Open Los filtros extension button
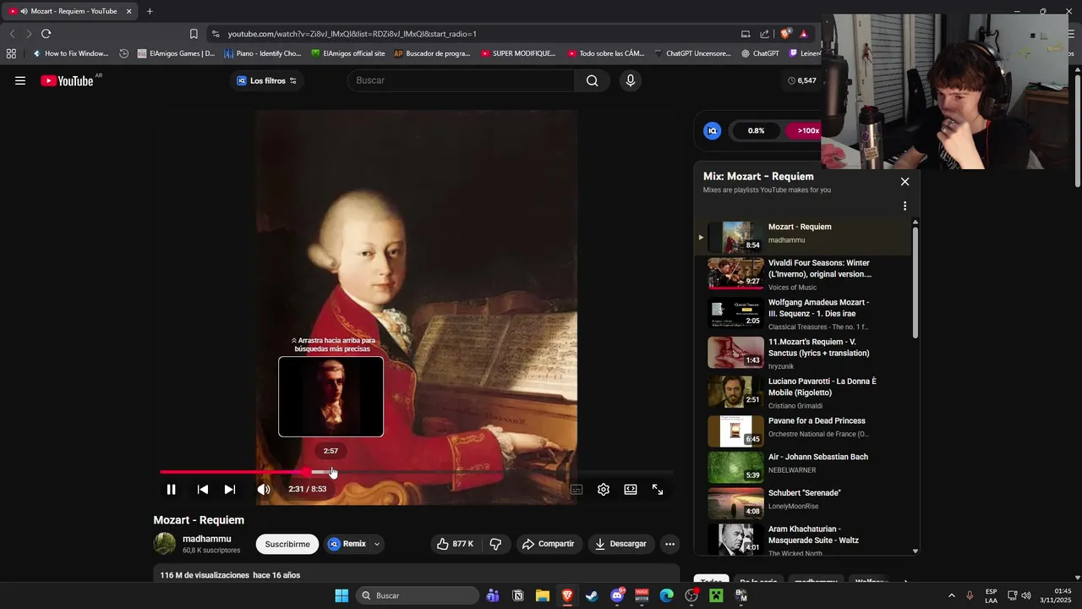1082x609 pixels. click(266, 81)
